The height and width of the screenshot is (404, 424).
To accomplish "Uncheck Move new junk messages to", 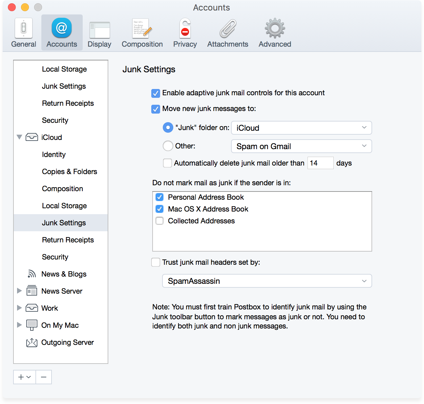I will (x=156, y=109).
